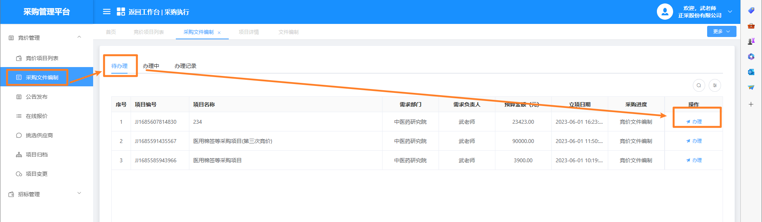Close the 采购文件编制 tab
The height and width of the screenshot is (222, 762).
(219, 33)
